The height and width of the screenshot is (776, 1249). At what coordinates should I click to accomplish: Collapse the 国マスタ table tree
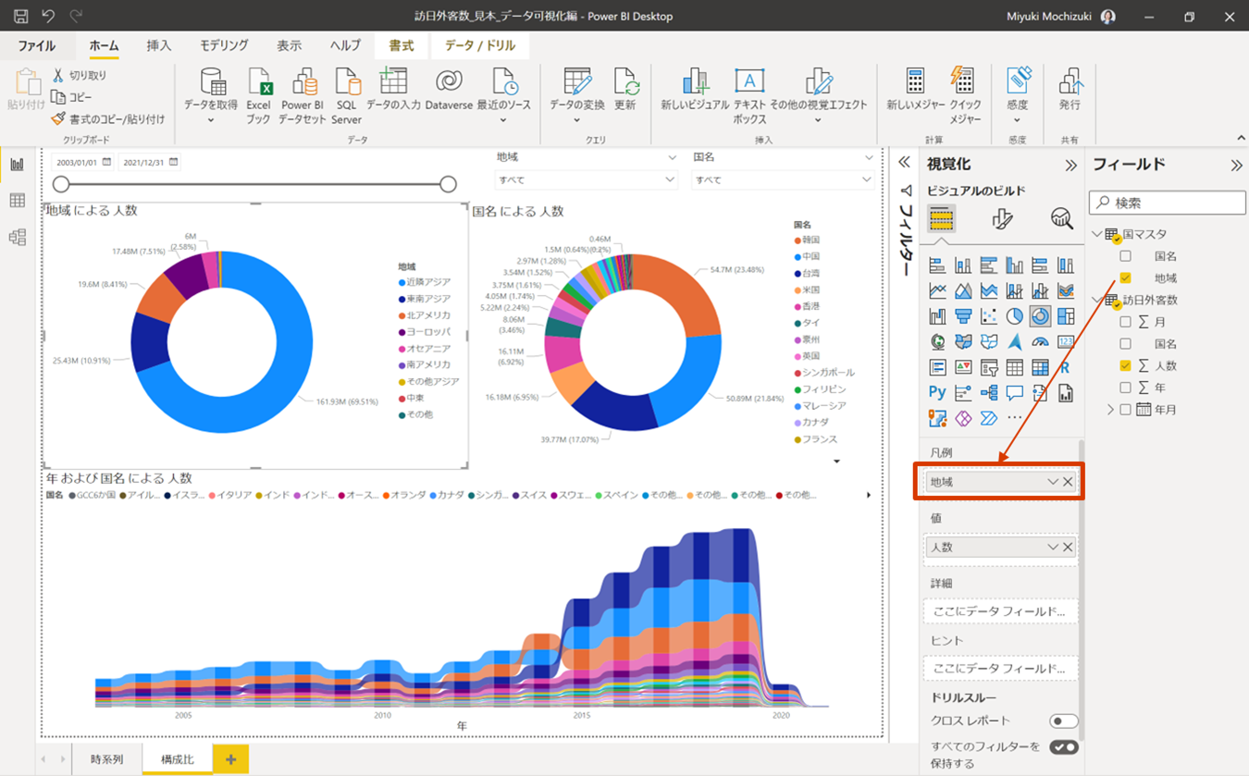[x=1097, y=234]
